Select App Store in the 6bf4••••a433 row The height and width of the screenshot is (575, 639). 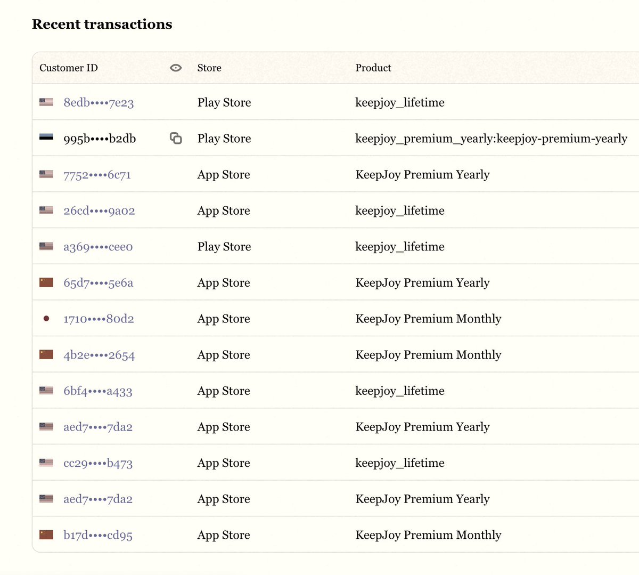224,391
